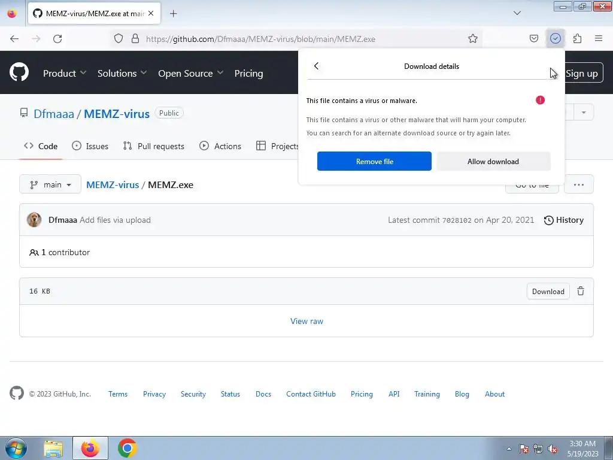Open the Status footer link
The width and height of the screenshot is (613, 460).
coord(230,394)
